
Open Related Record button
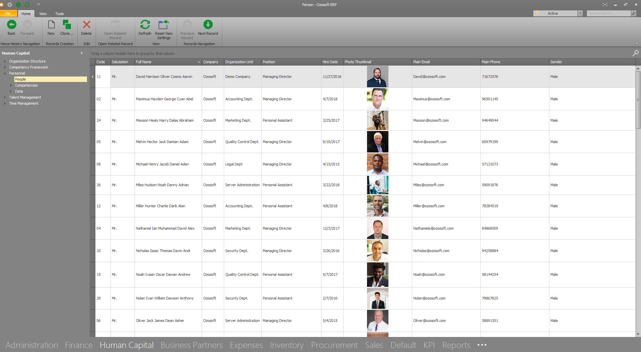(x=115, y=29)
